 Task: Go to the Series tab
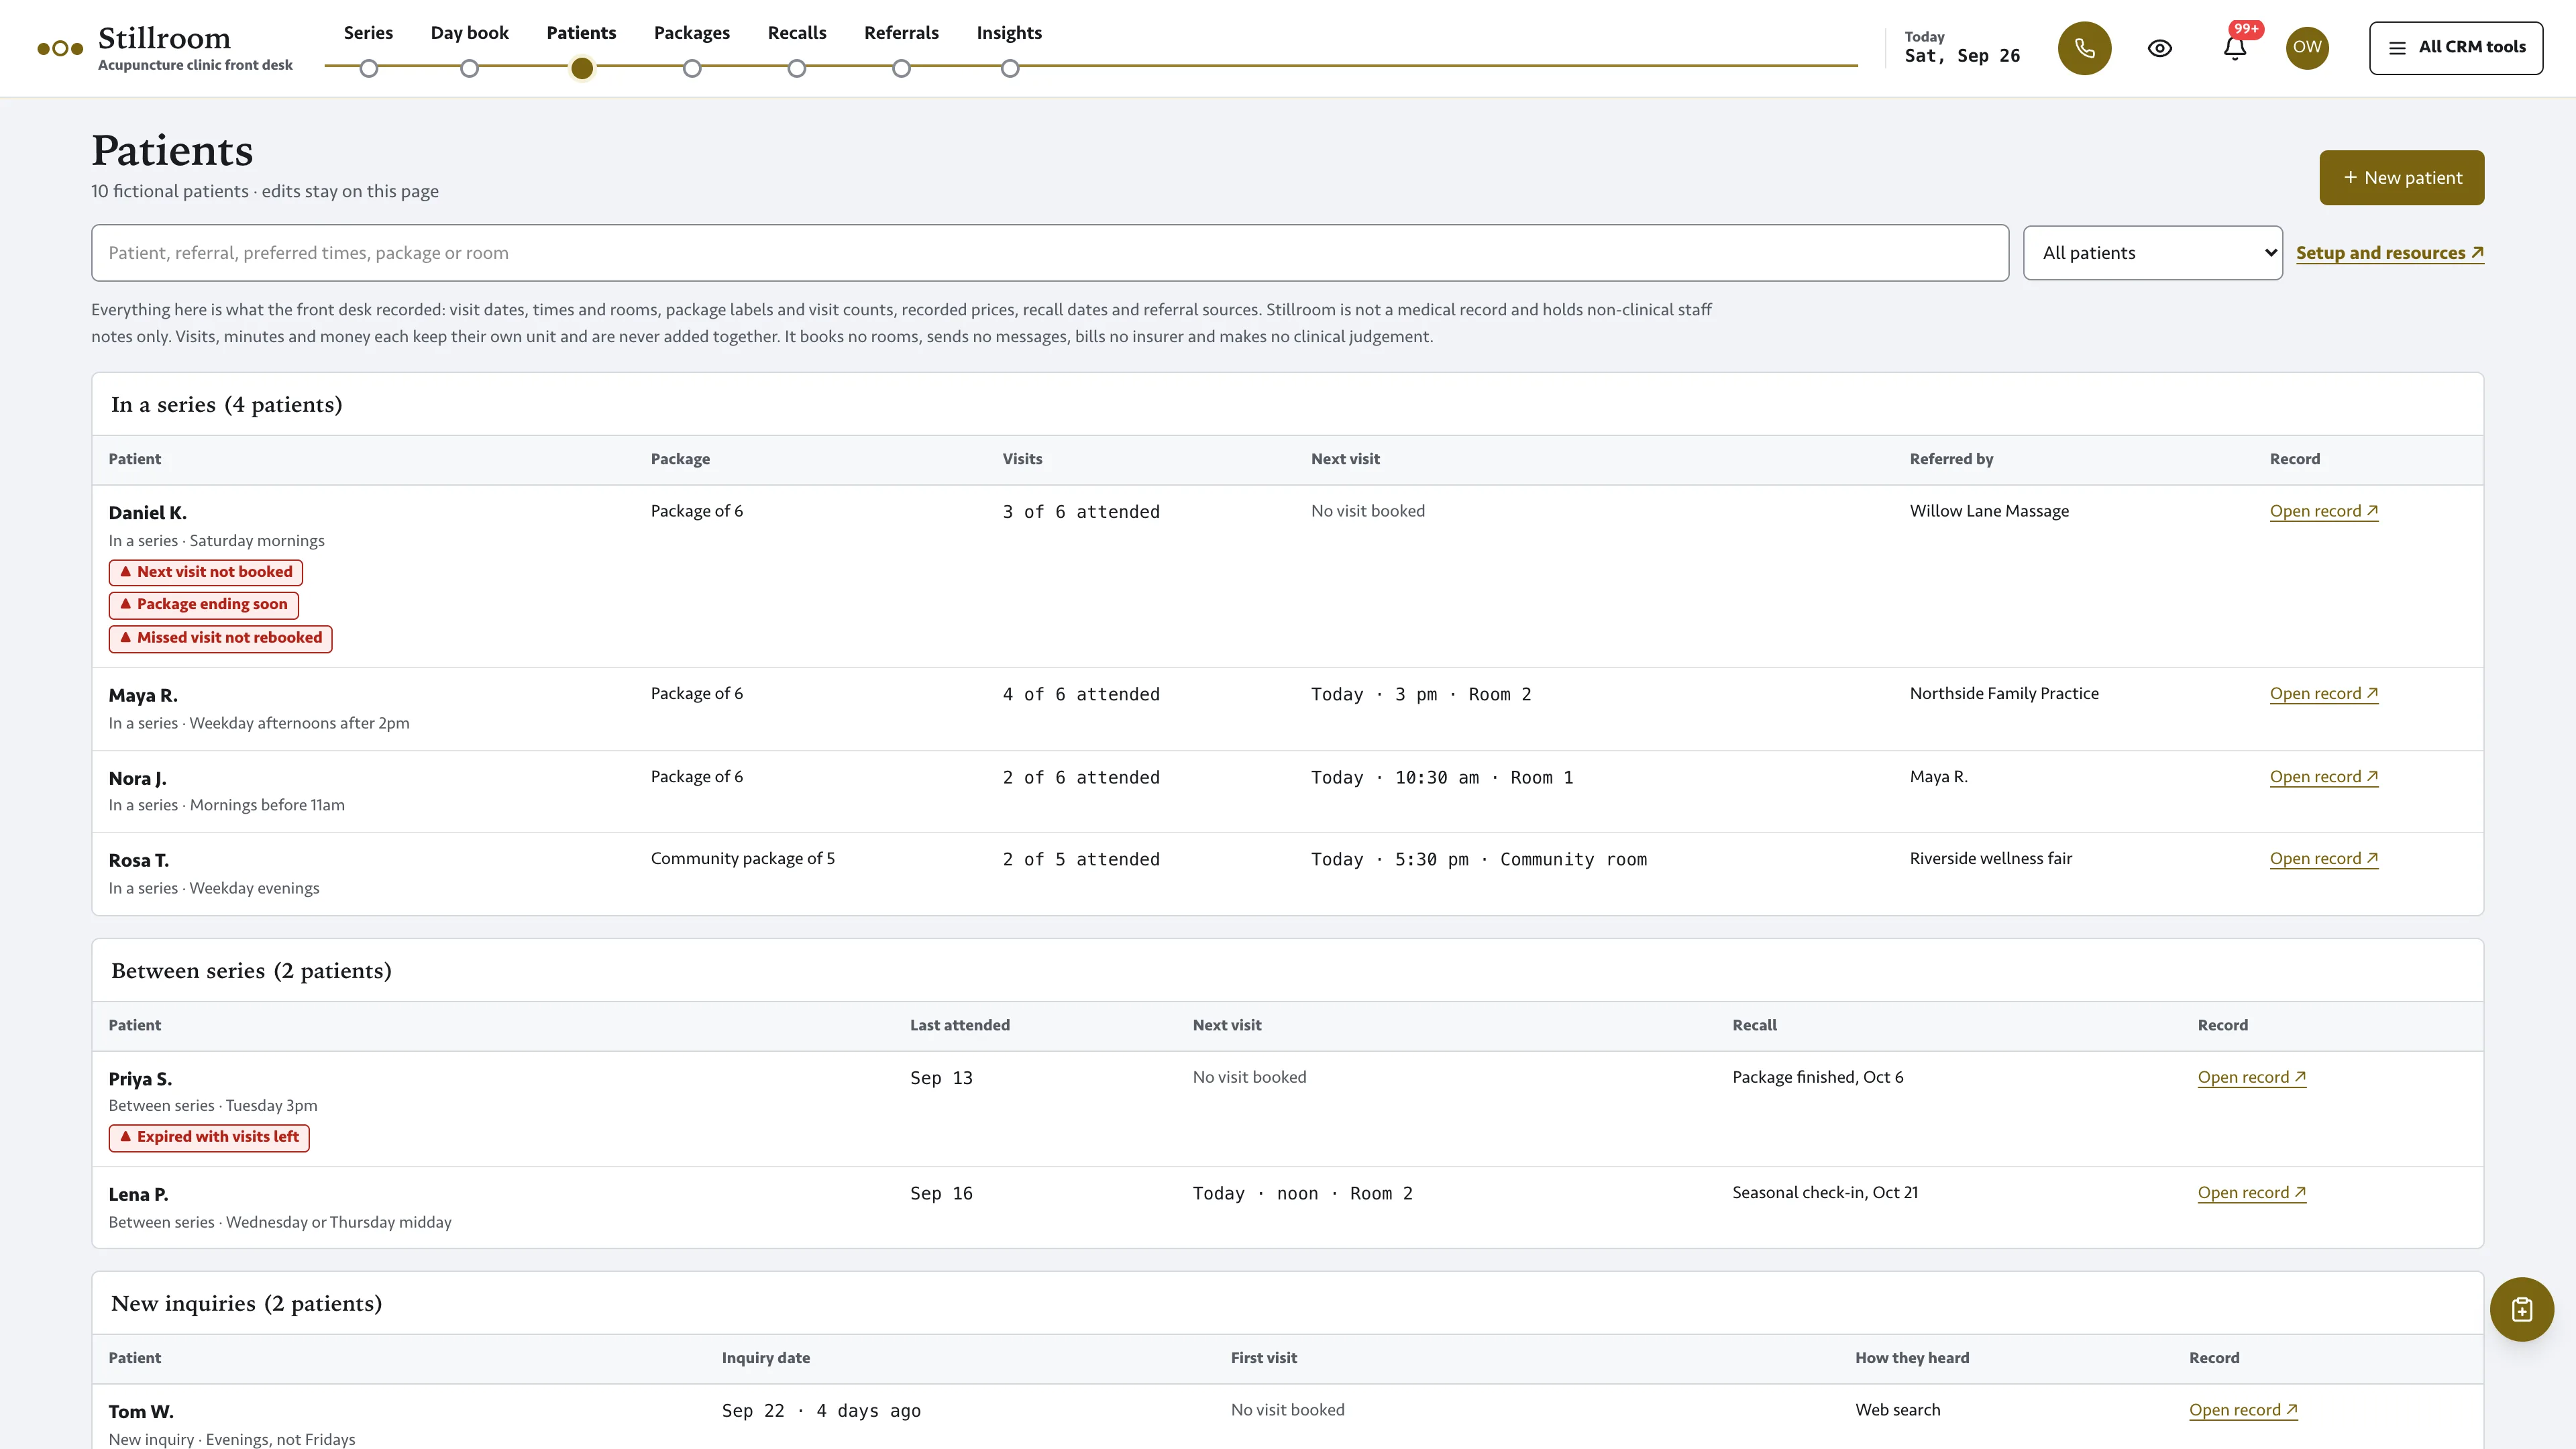(368, 33)
